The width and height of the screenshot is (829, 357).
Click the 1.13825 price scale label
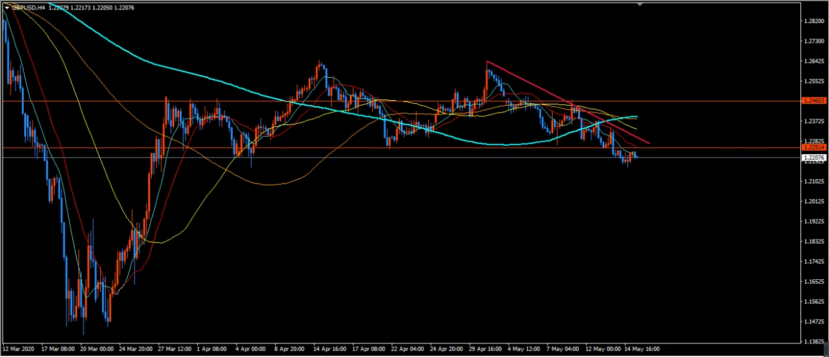pos(814,342)
